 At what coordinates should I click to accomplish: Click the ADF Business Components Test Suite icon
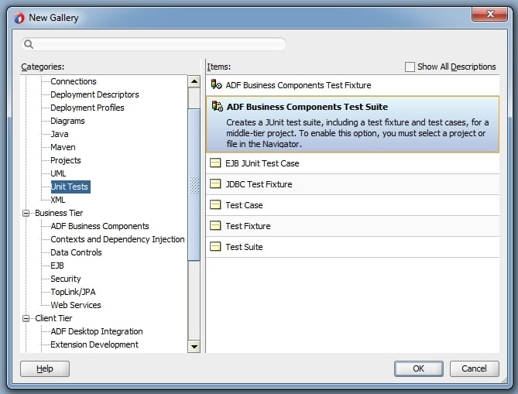217,106
